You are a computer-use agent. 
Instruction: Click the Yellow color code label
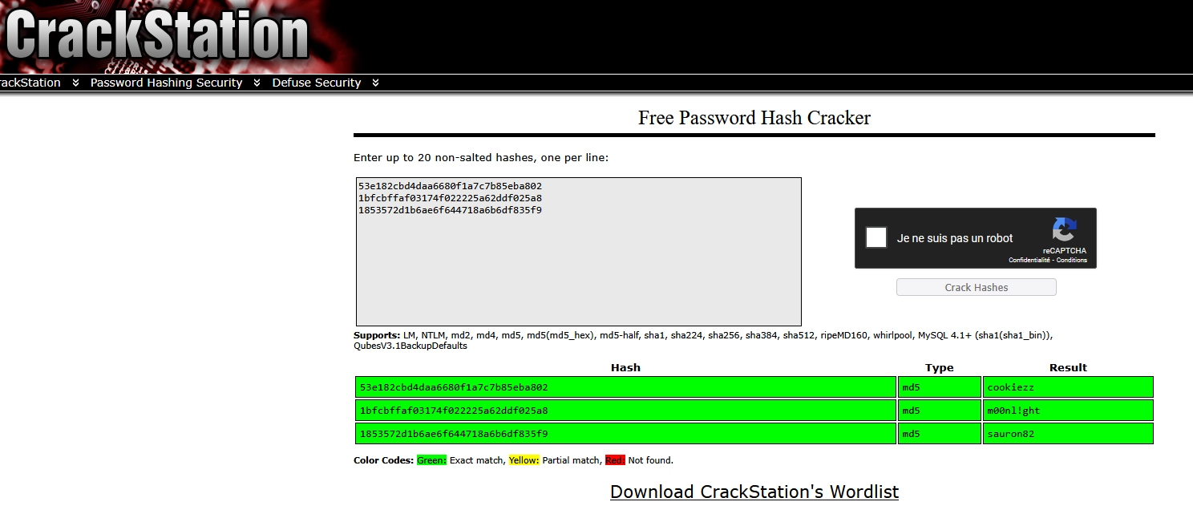click(x=524, y=460)
